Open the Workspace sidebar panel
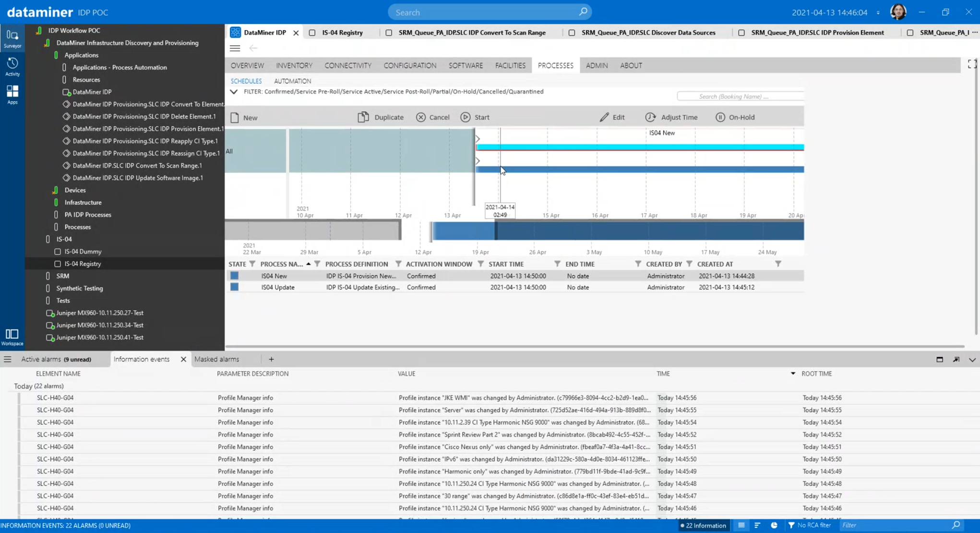 pos(12,337)
